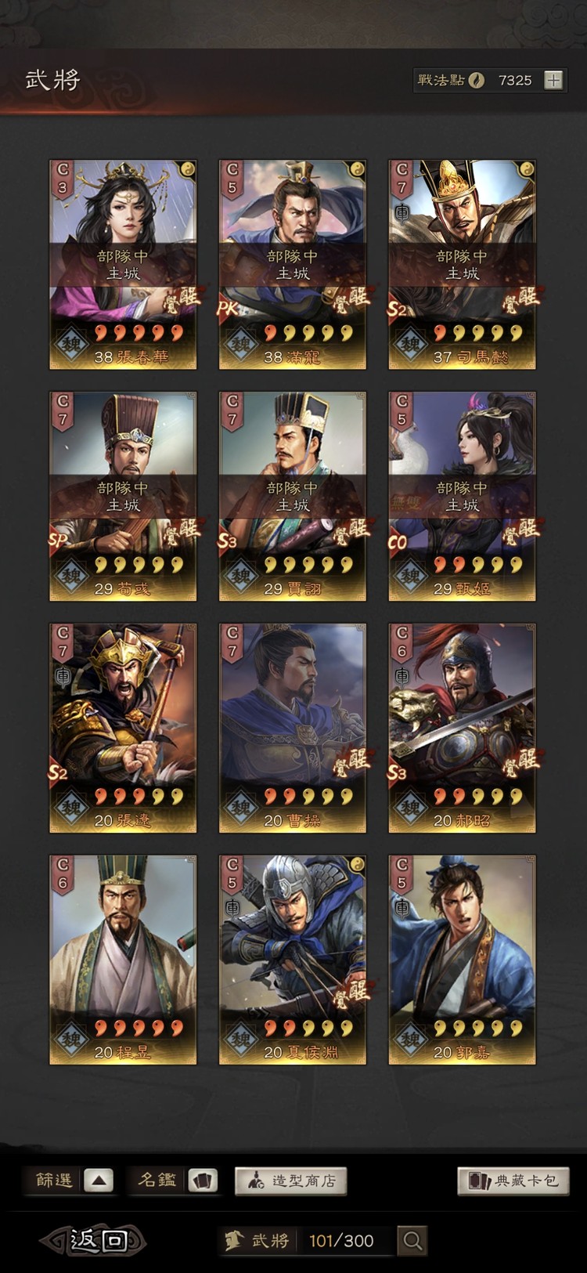Select the 甄姬 general card
Viewport: 587px width, 1273px height.
click(462, 497)
